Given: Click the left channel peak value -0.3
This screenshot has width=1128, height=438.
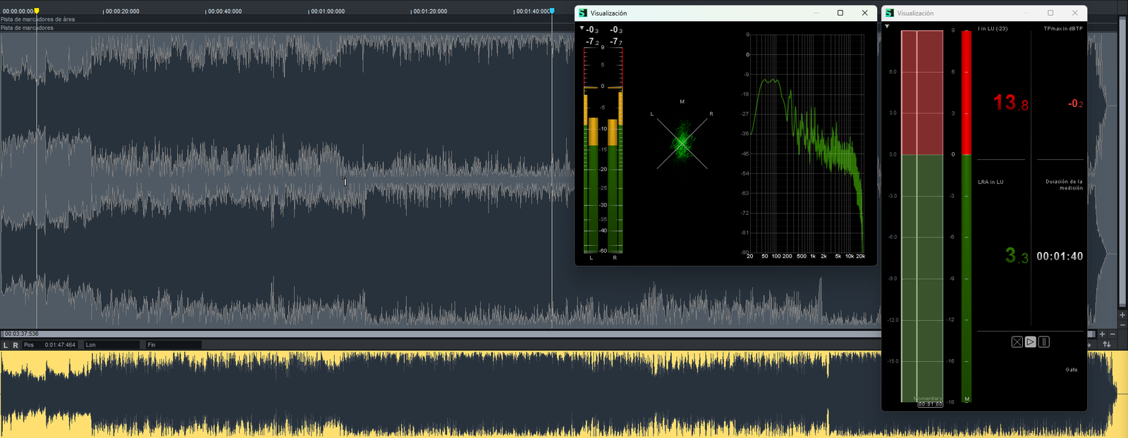Looking at the screenshot, I should point(592,30).
